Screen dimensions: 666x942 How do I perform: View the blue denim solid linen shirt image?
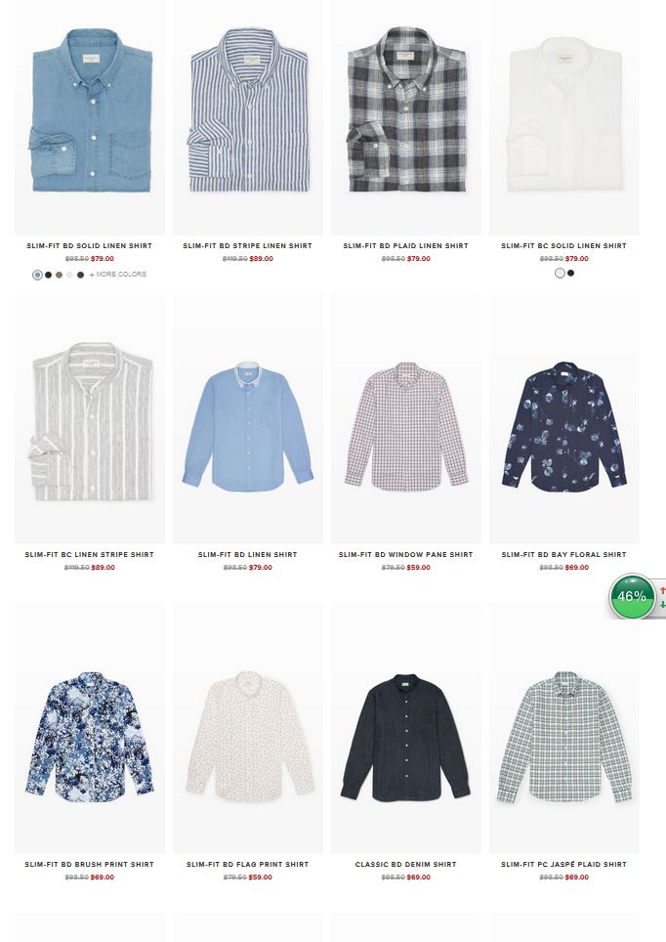(x=90, y=117)
